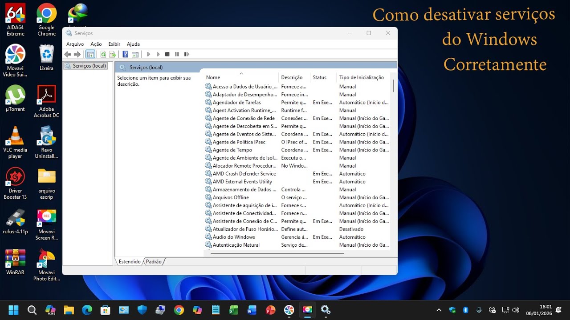Sort by the Status column header

click(x=323, y=77)
